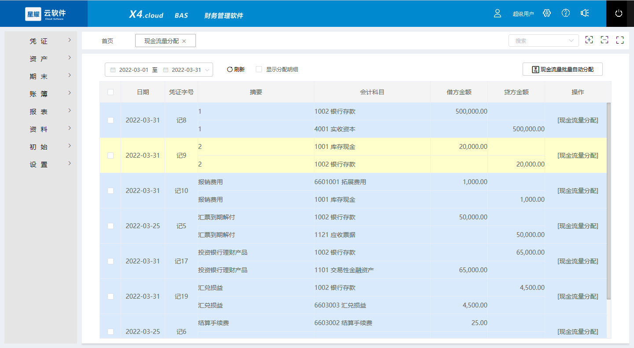Screen dimensions: 634x348
Task: Expand the 资产 sidebar menu
Action: (41, 59)
